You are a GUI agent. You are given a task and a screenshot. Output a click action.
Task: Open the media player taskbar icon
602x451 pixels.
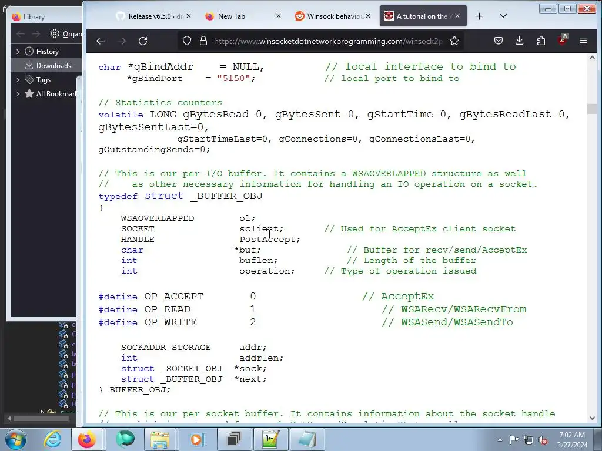(x=196, y=439)
